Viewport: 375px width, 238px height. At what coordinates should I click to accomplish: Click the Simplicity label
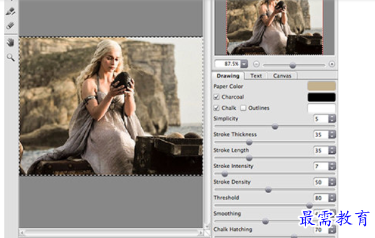point(226,118)
